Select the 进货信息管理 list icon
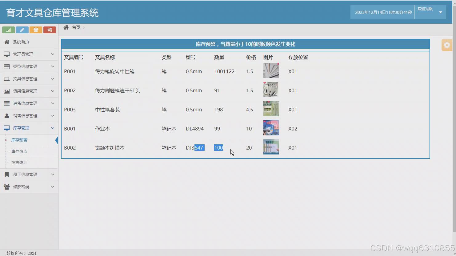The height and width of the screenshot is (256, 456). tap(7, 103)
